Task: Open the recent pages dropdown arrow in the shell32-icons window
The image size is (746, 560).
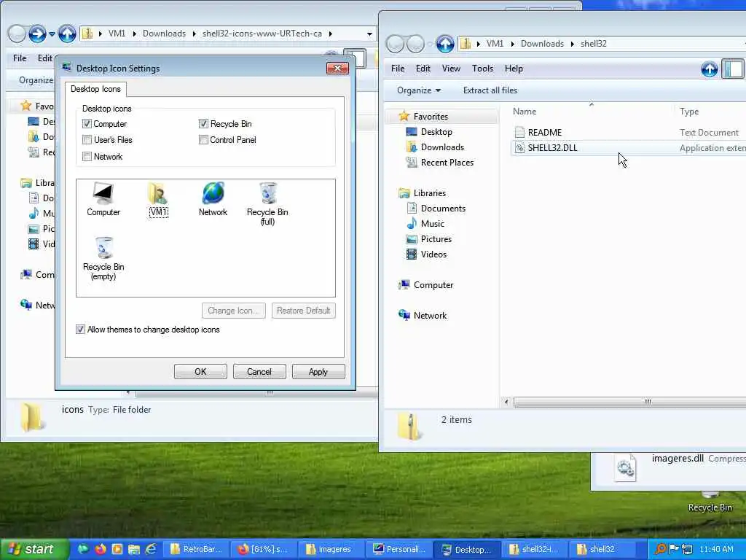Action: (52, 34)
